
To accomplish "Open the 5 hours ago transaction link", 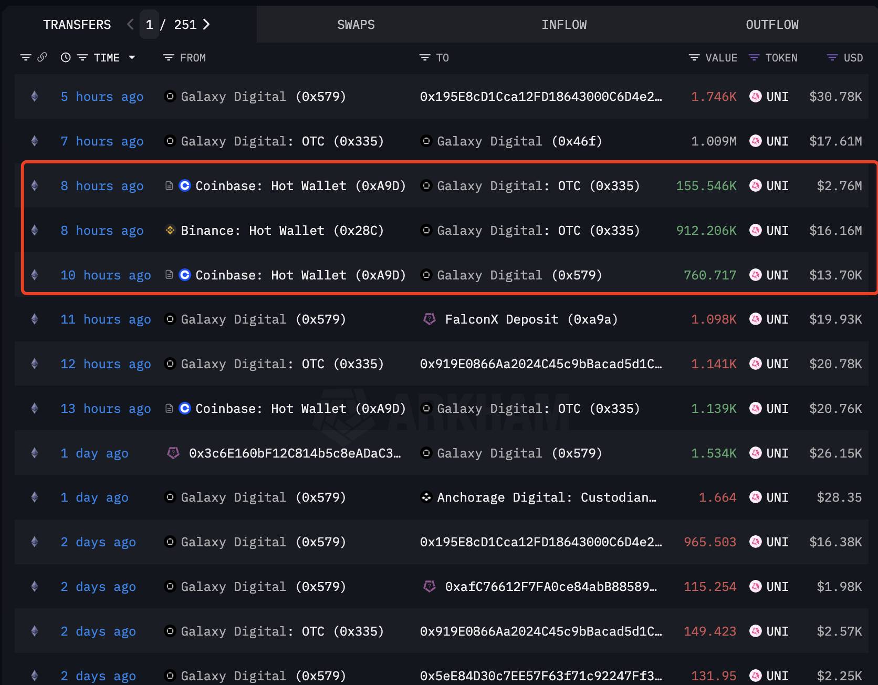I will pos(102,97).
